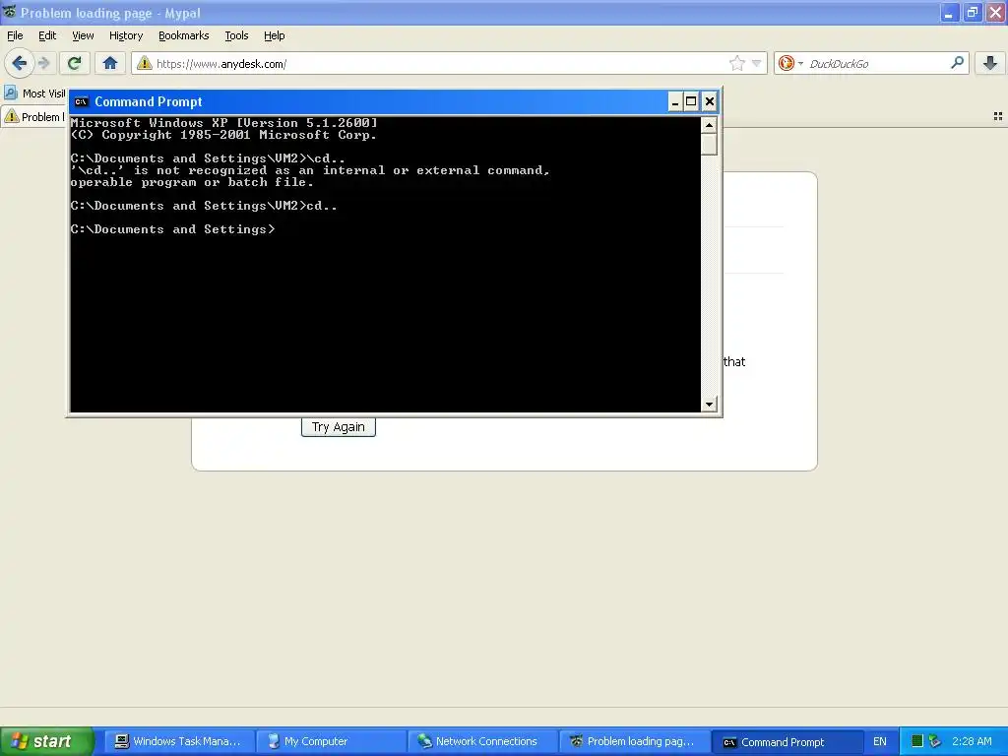Minimize the Mypal browser window
This screenshot has width=1008, height=756.
point(949,13)
